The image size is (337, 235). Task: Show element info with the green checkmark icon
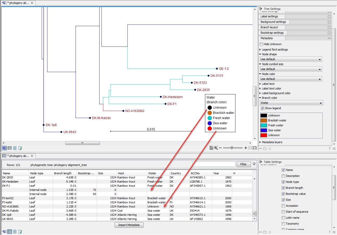[20, 148]
